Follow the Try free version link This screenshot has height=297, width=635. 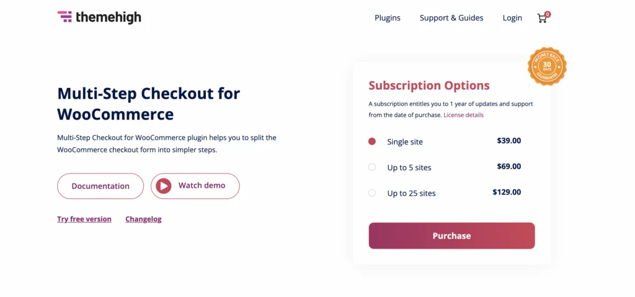tap(84, 219)
